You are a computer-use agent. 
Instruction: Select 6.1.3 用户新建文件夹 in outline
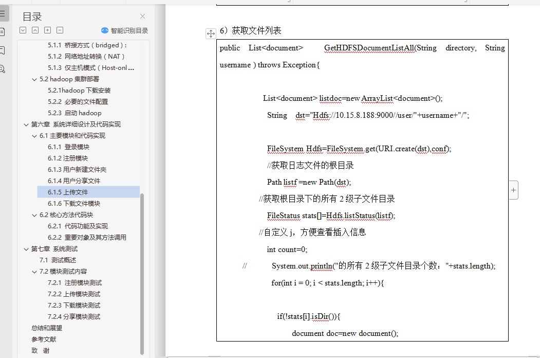77,170
